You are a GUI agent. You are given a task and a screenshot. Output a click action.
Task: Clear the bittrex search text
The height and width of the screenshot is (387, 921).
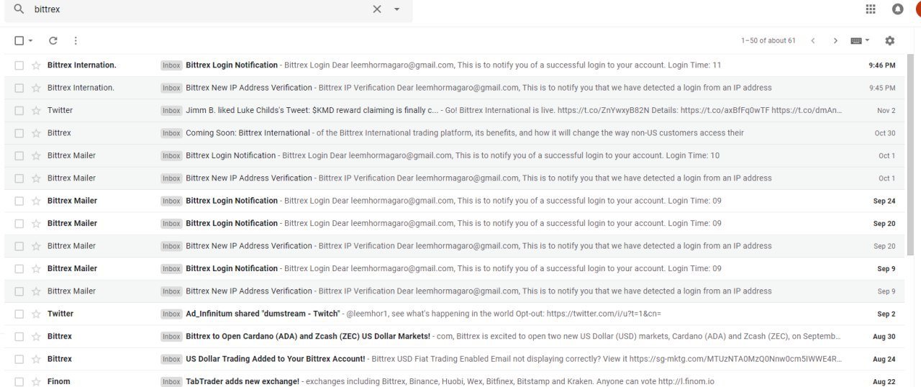(x=377, y=9)
